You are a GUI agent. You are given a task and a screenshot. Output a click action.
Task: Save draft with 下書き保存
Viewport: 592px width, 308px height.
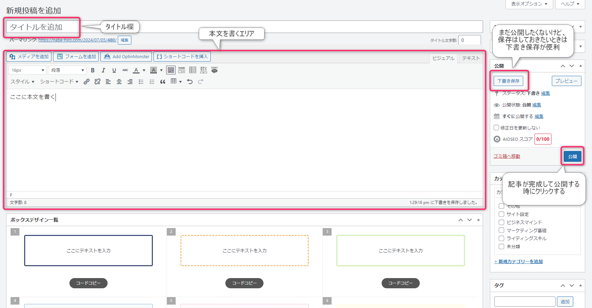[508, 81]
